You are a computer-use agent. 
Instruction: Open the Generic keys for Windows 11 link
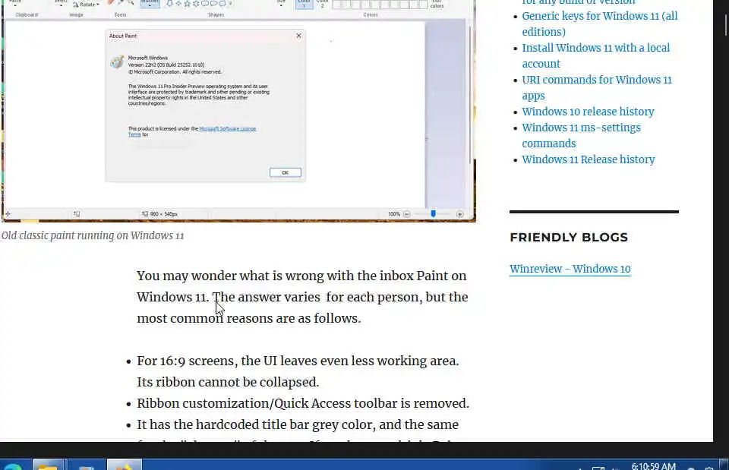pos(599,24)
